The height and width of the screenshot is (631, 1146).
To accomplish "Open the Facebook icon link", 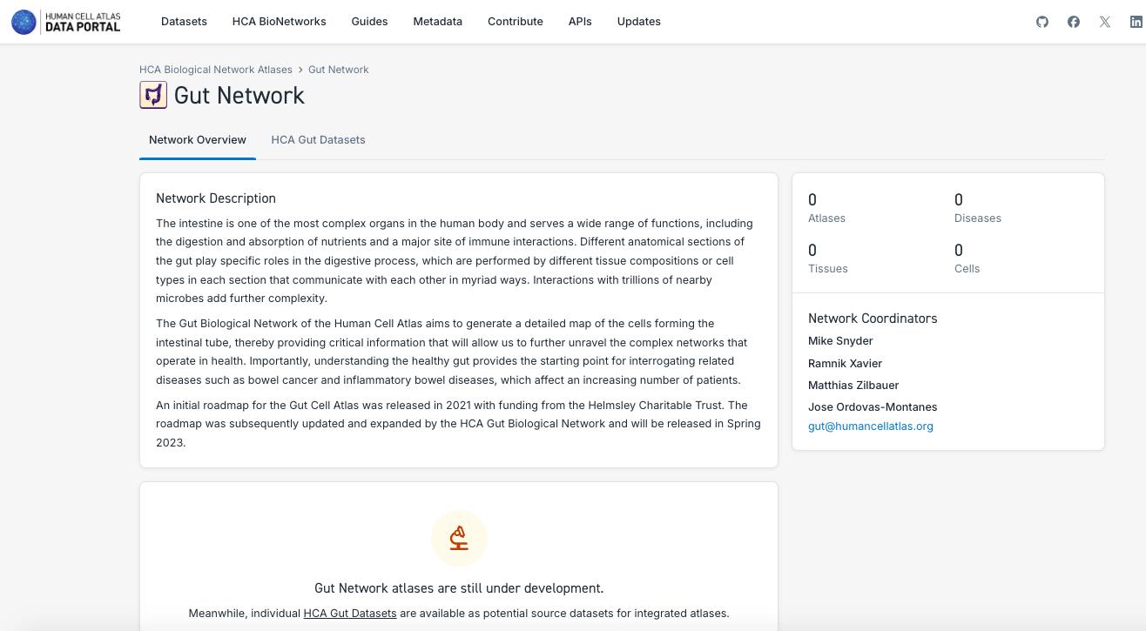I will pyautogui.click(x=1074, y=22).
